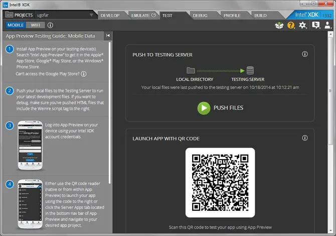
Task: Click the 'PROJECTS' label
Action: coord(24,15)
